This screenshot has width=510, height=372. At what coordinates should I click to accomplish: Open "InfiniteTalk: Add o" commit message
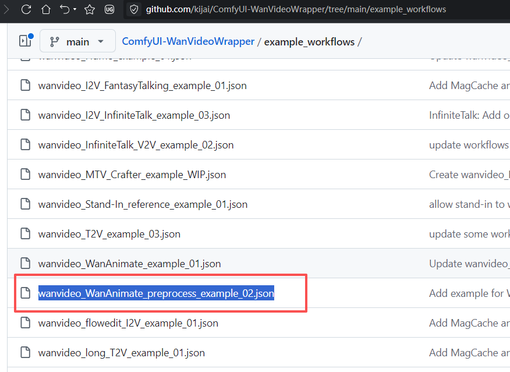[469, 115]
